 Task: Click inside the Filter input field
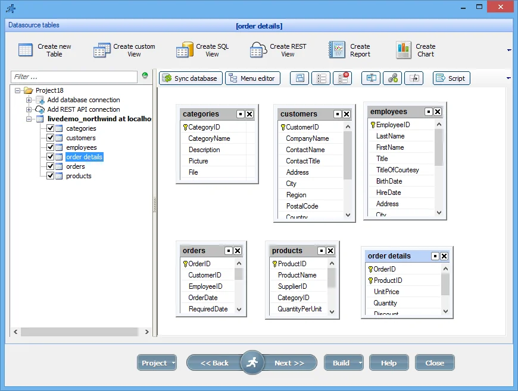pyautogui.click(x=71, y=77)
